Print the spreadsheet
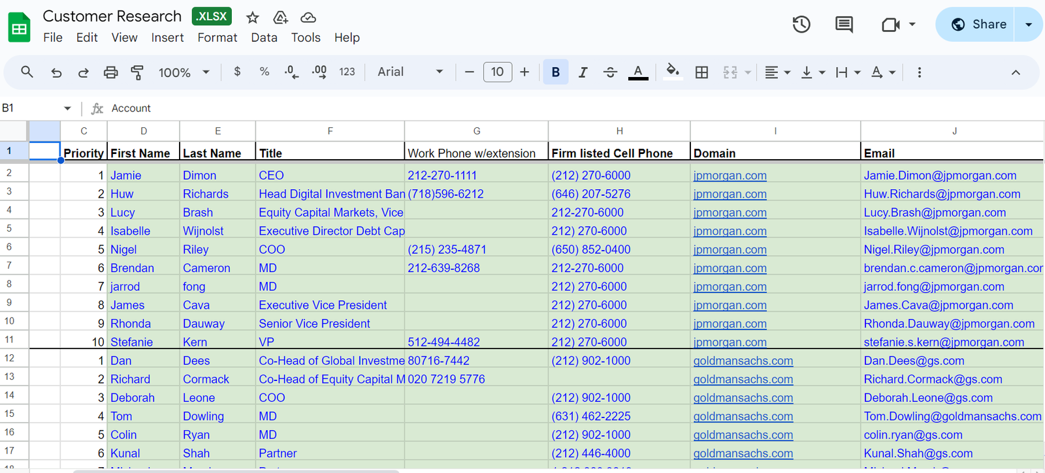The width and height of the screenshot is (1045, 473). click(x=110, y=72)
